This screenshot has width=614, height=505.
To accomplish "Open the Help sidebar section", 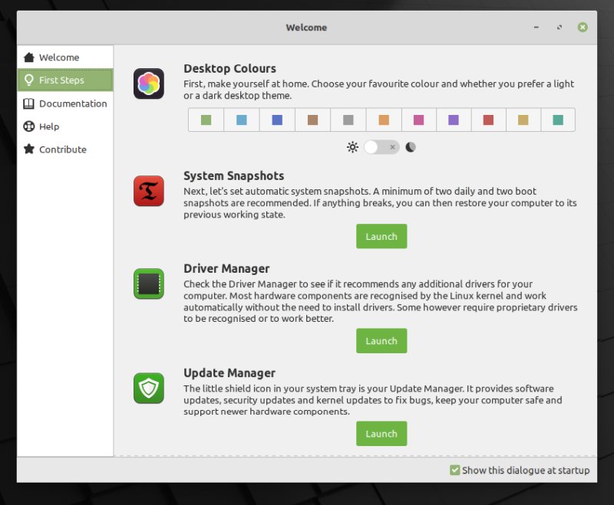I will (x=49, y=126).
